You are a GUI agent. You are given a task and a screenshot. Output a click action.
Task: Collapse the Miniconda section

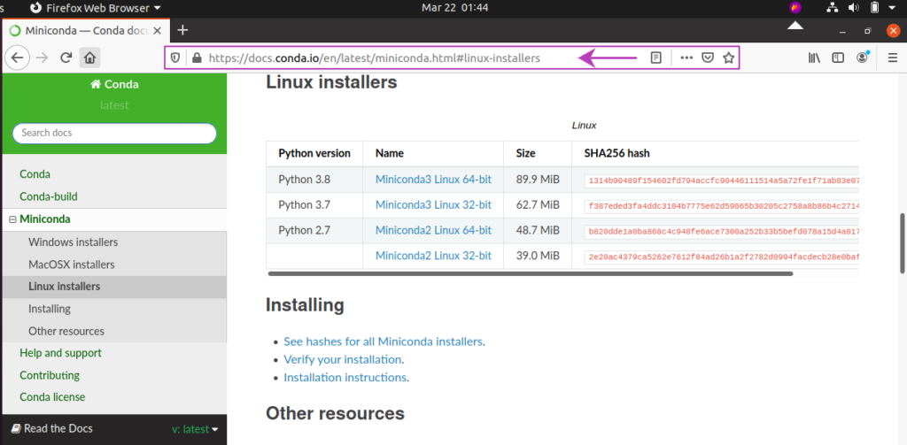(x=12, y=219)
